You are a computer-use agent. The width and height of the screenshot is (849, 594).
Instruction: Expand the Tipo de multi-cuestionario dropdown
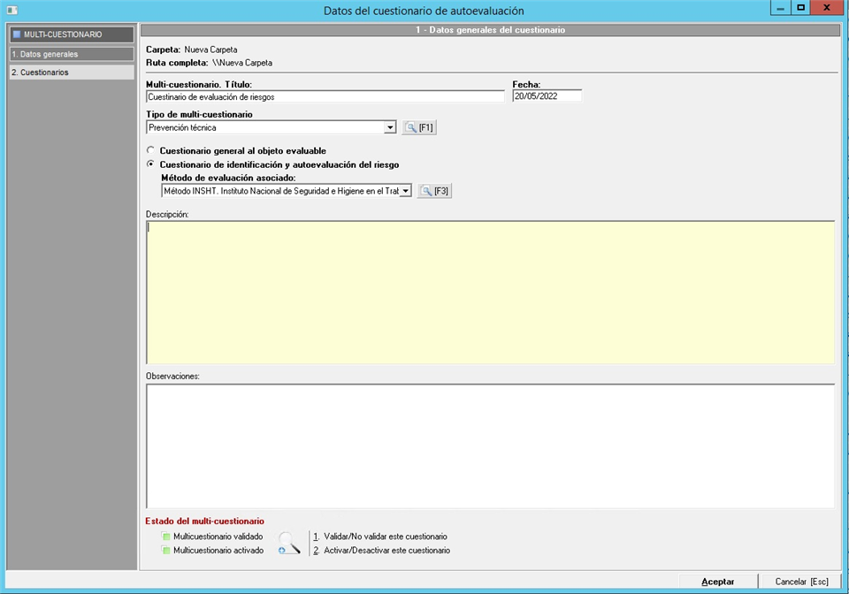[x=390, y=128]
